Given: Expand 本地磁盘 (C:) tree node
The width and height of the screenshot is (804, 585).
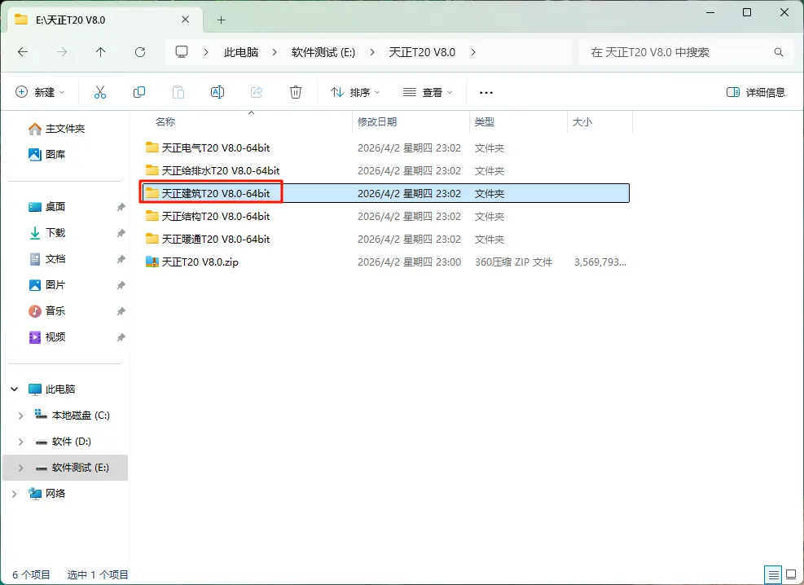Looking at the screenshot, I should click(20, 416).
